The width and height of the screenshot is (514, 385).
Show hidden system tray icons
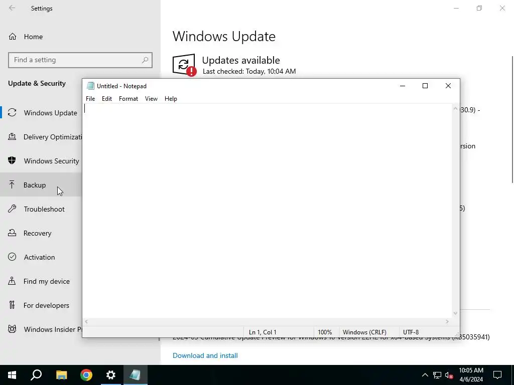(425, 375)
